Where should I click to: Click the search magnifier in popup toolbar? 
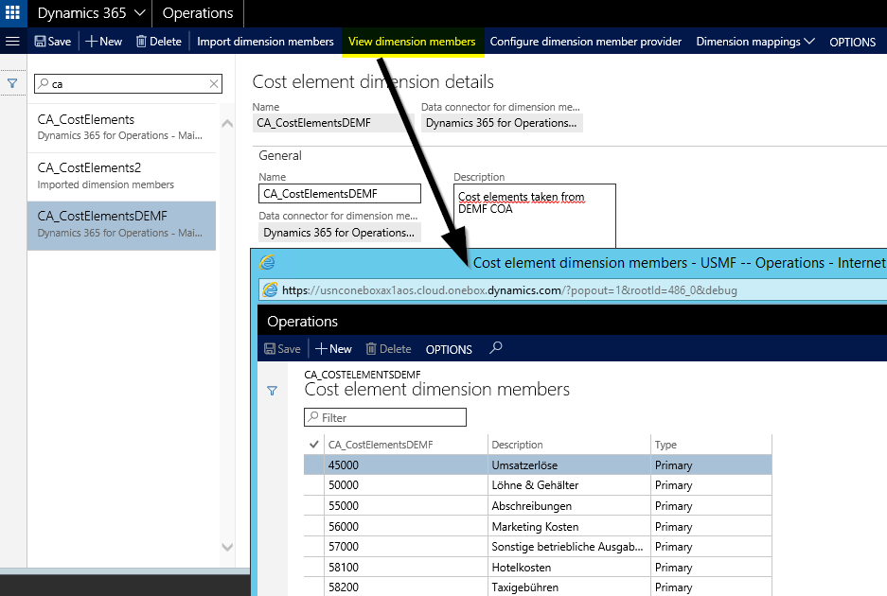495,349
